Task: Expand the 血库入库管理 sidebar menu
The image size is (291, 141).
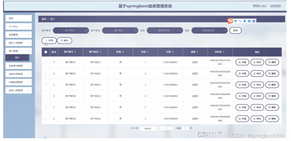Action: click(19, 90)
